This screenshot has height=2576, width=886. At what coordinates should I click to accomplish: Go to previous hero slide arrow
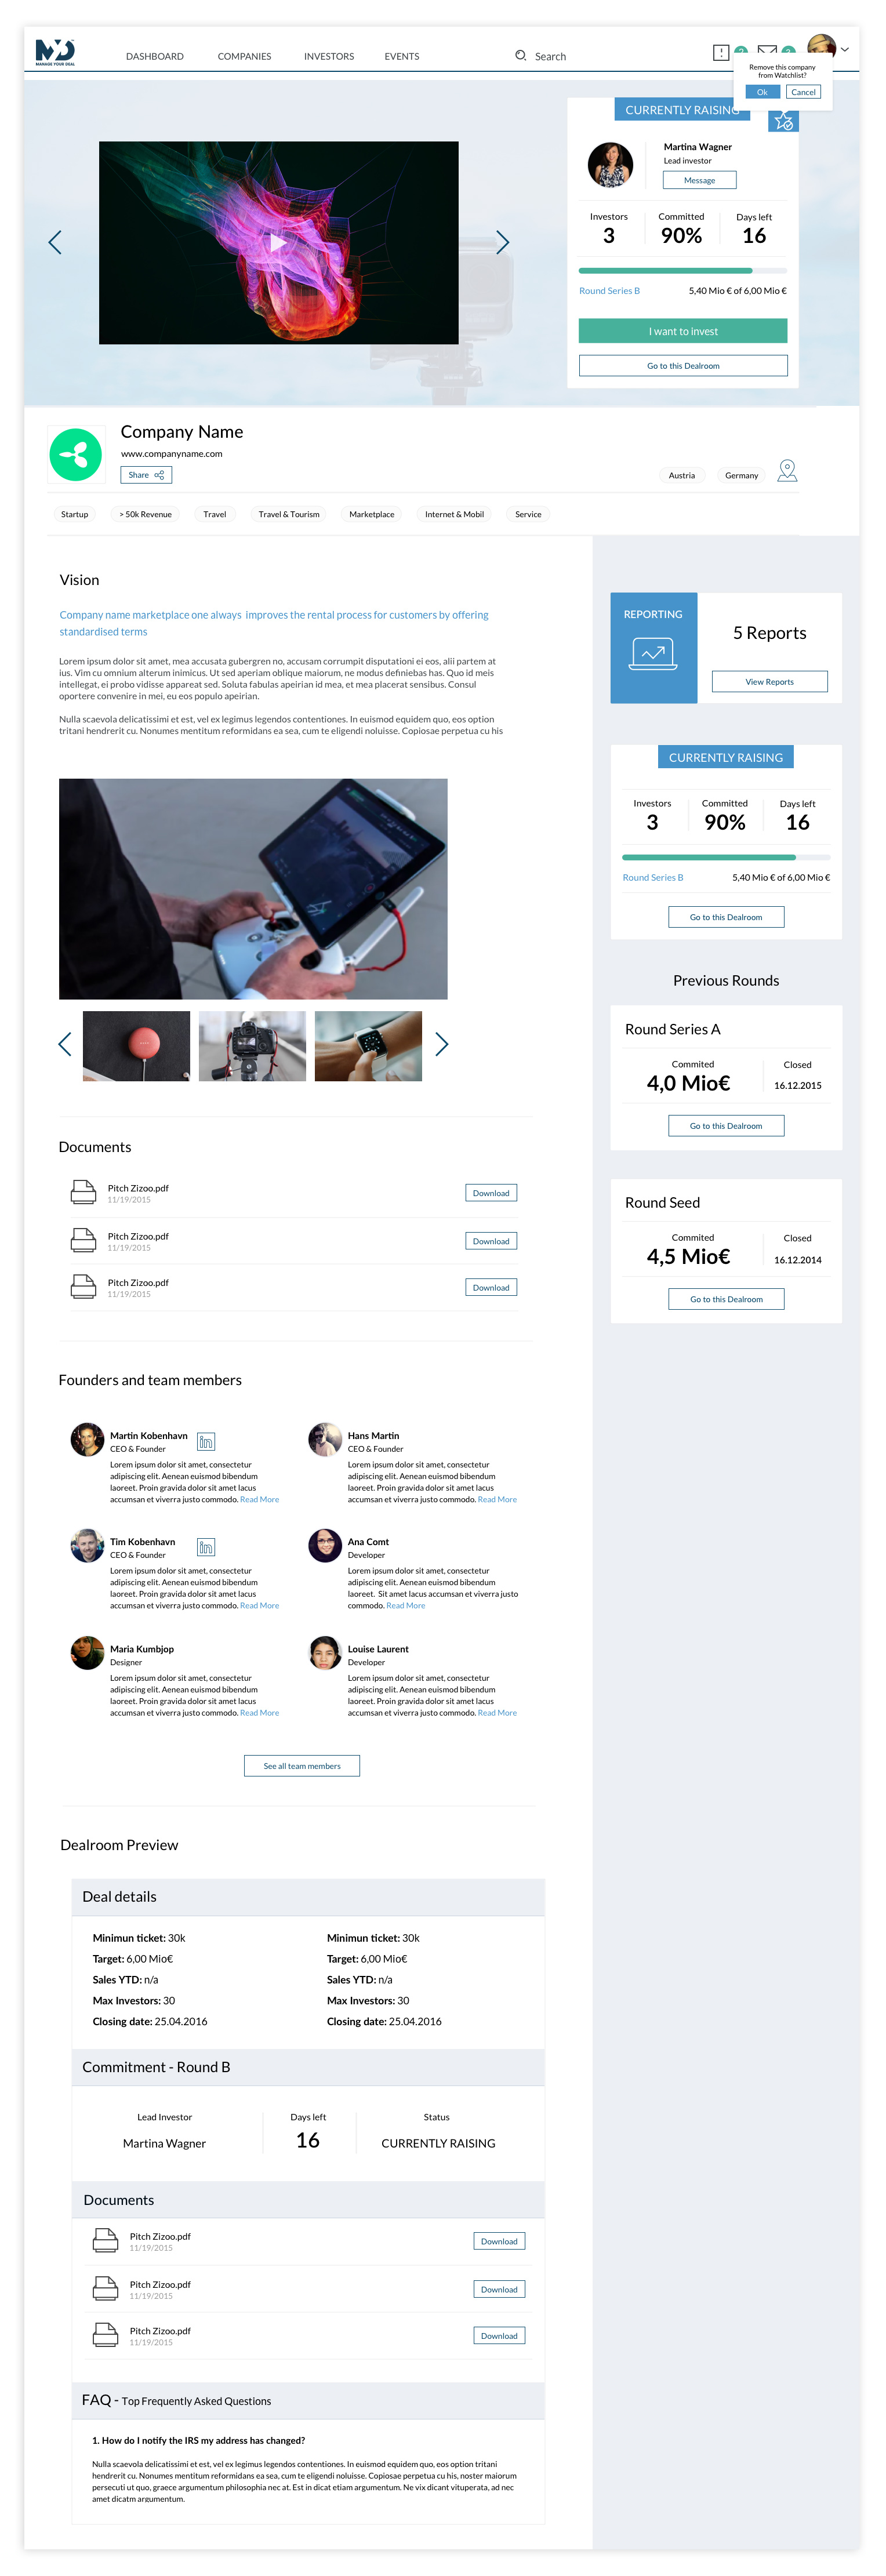55,242
